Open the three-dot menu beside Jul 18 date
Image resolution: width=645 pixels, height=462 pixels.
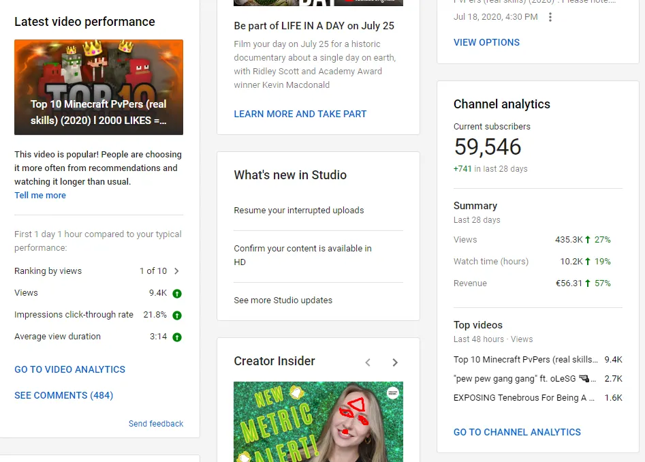click(x=550, y=17)
